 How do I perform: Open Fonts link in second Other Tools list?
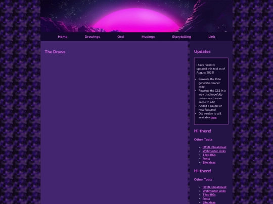pos(206,198)
